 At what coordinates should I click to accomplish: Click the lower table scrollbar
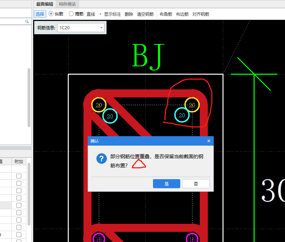pos(29,194)
